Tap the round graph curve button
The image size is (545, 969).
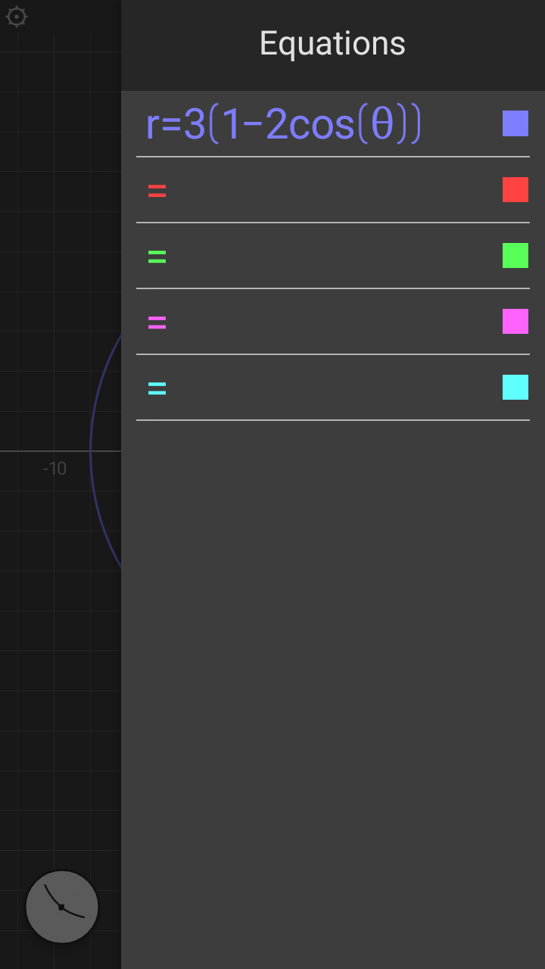coord(62,907)
